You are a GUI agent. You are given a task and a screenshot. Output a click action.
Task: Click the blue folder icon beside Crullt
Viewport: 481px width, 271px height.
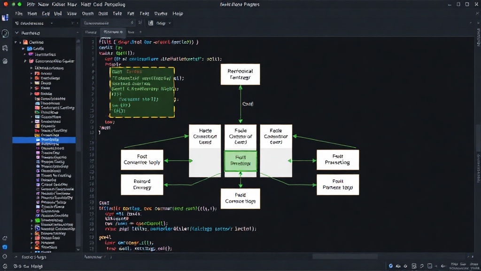pyautogui.click(x=30, y=48)
